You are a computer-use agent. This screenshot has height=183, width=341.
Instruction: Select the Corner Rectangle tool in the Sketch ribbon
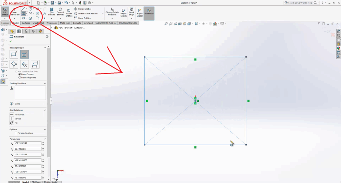23,13
